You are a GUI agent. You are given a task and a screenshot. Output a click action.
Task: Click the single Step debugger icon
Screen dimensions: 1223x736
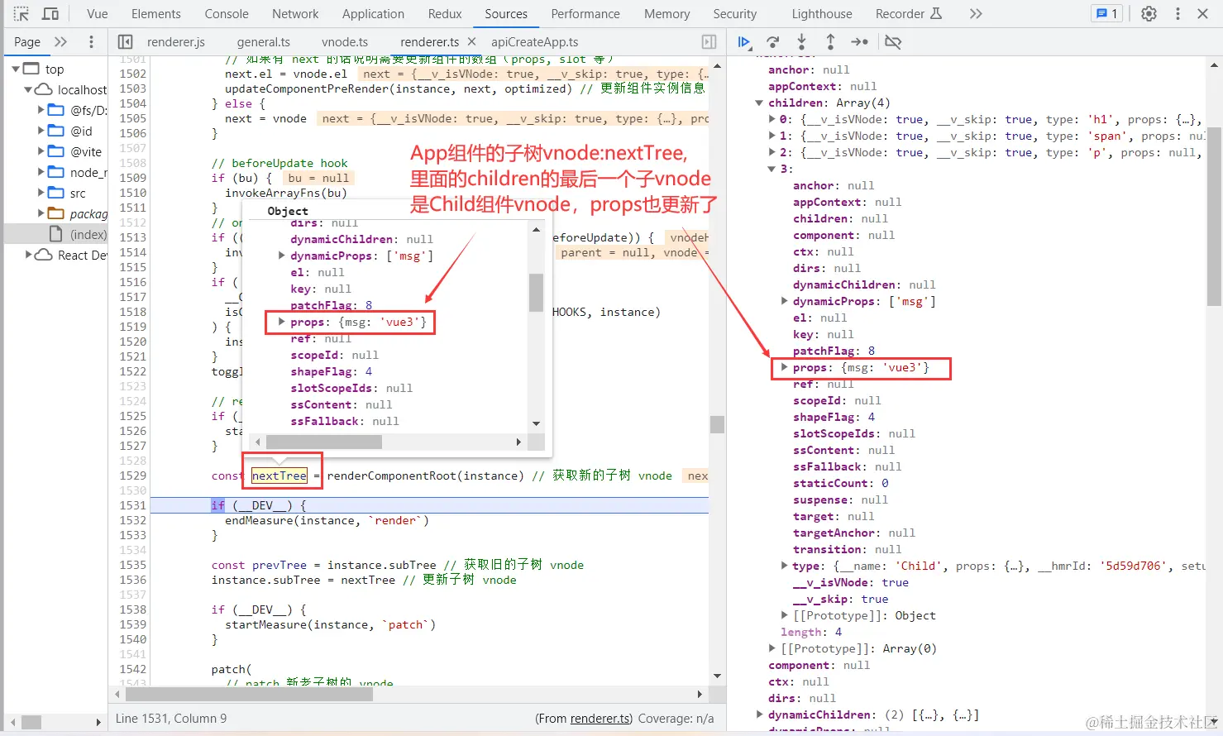[x=860, y=42]
